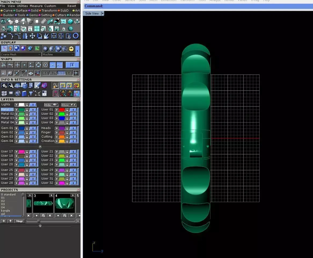Click the floppy disk R save icon
The image size is (313, 258).
click(57, 29)
